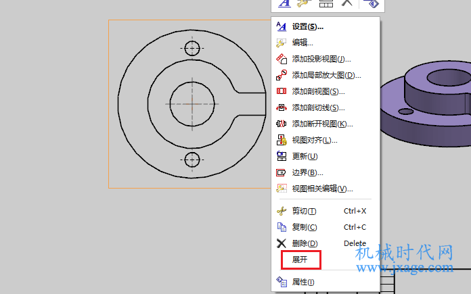Run 更新(U) to update the view
Image resolution: width=471 pixels, height=294 pixels.
(x=326, y=156)
